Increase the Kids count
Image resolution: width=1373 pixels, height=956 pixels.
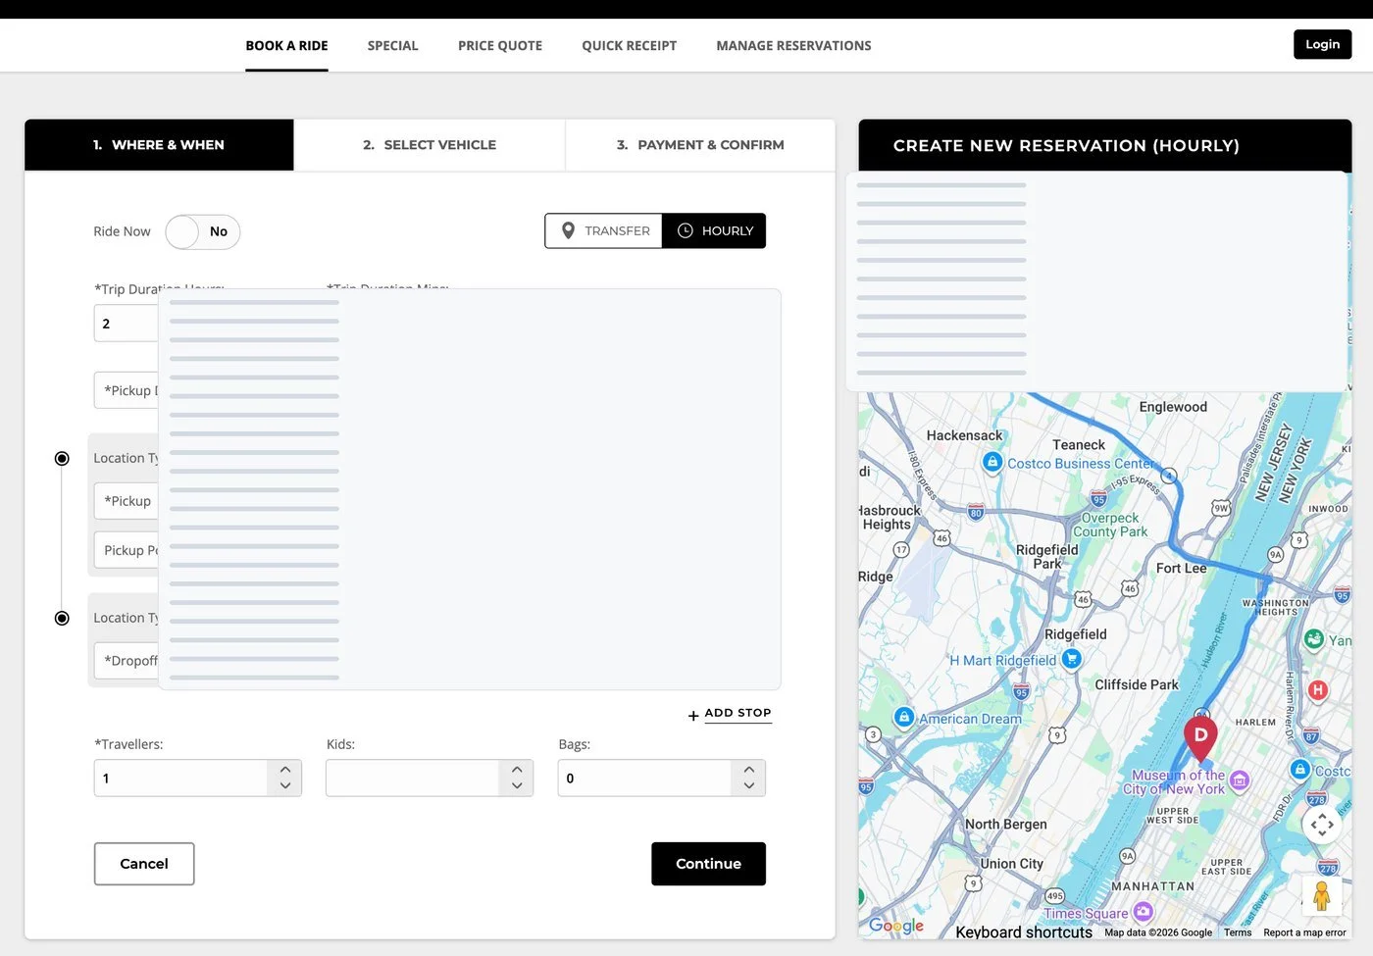pos(517,770)
